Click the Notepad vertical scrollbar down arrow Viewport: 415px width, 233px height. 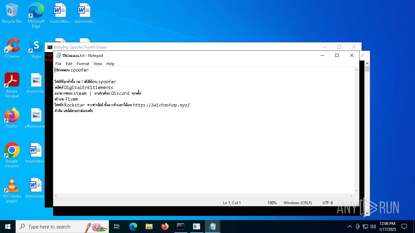[x=356, y=191]
